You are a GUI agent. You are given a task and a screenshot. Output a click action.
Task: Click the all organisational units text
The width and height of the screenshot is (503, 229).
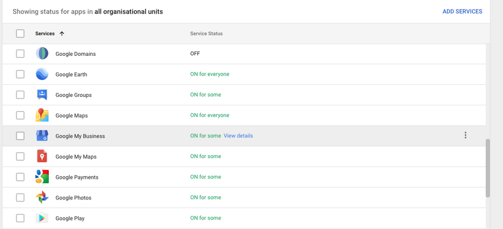(129, 12)
